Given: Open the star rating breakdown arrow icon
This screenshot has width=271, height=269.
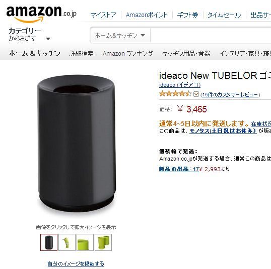Looking at the screenshot, I should (x=196, y=94).
